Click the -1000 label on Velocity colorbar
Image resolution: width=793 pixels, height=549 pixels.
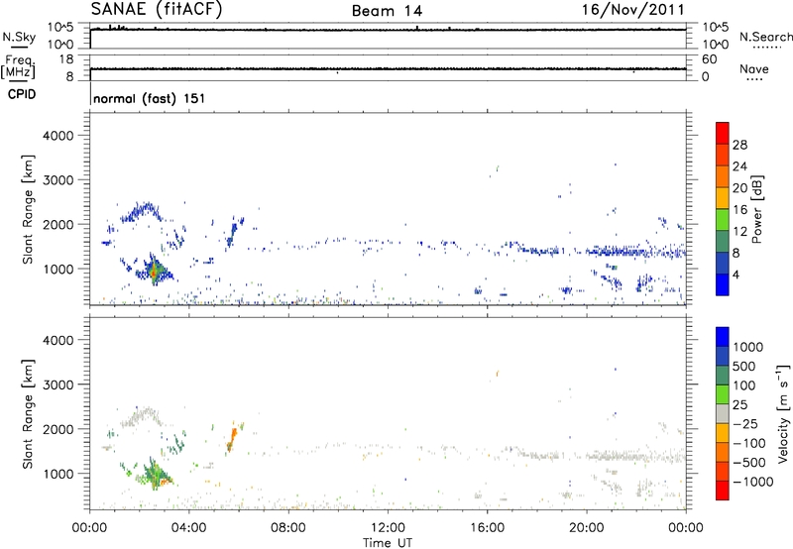(x=752, y=482)
